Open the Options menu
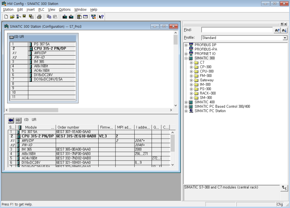The height and width of the screenshot is (208, 290). point(65,10)
